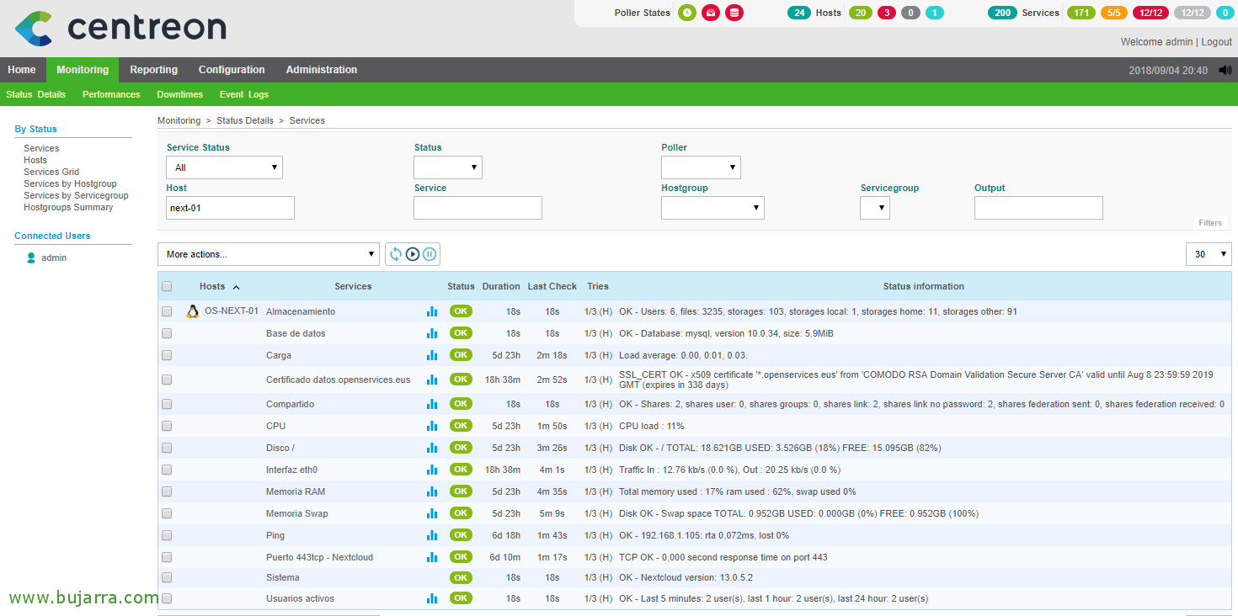Click the play monitoring refresh icon
Screen dimensions: 1238x616
pyautogui.click(x=413, y=254)
